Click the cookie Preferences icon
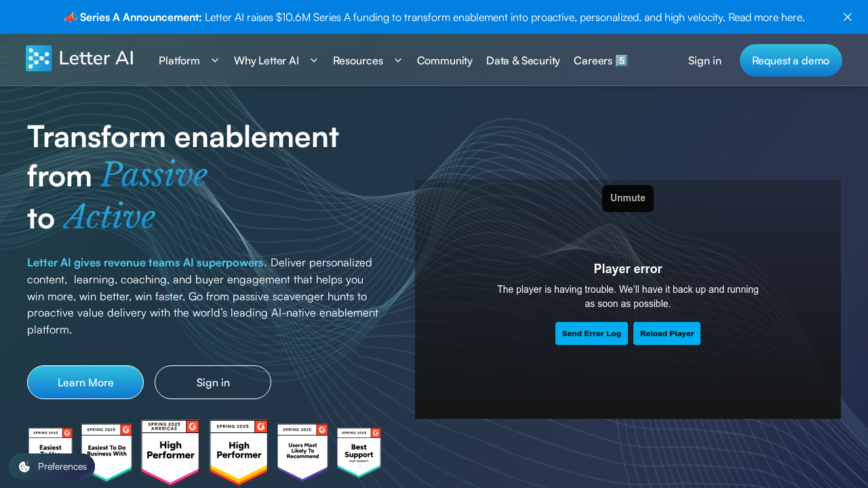This screenshot has width=868, height=488. click(24, 466)
